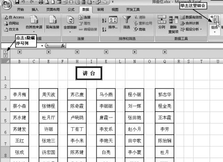Undo the last action

pyautogui.click(x=23, y=2)
